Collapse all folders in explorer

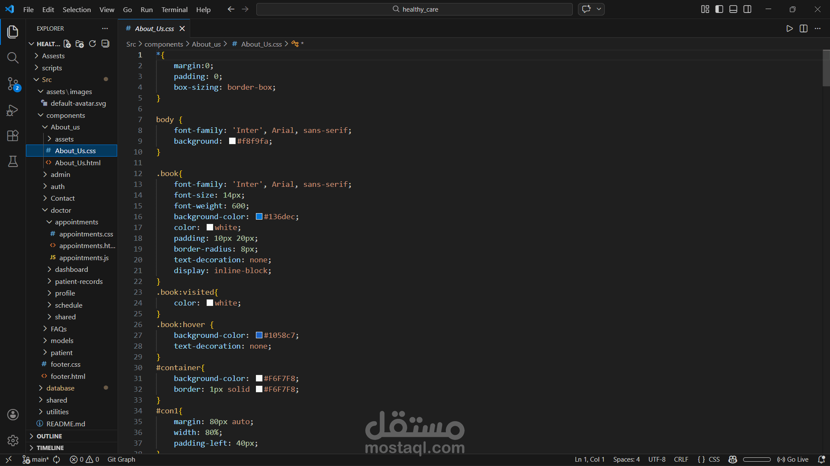(x=105, y=44)
